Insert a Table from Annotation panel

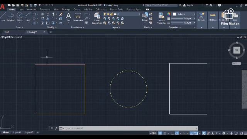click(86, 23)
